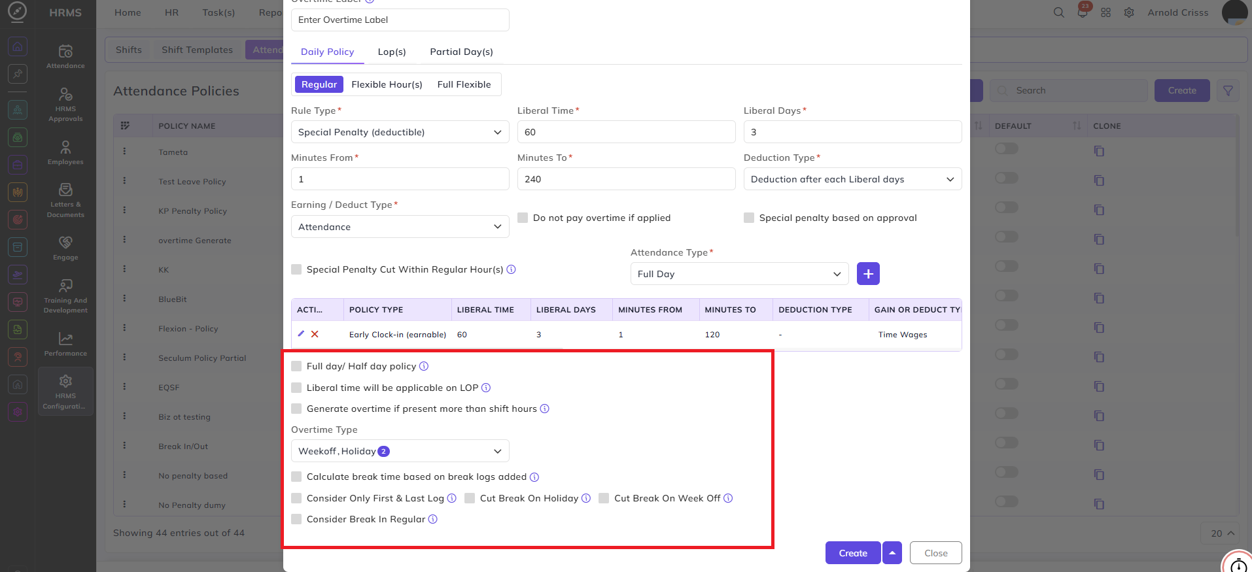Check Cut Break On Holiday
The height and width of the screenshot is (572, 1252).
click(470, 498)
